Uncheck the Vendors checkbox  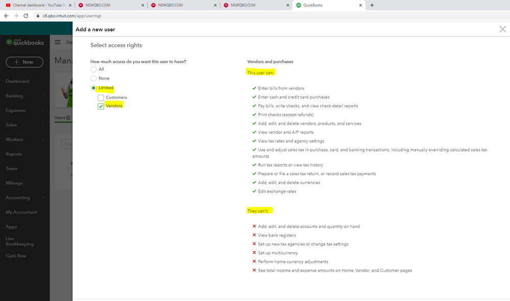pos(100,106)
